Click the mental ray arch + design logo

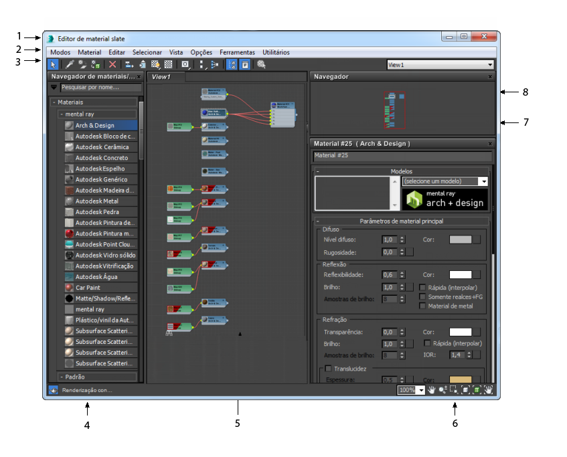point(445,199)
